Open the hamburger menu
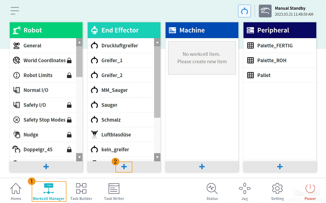Viewport: 326px width, 203px height. [15, 11]
